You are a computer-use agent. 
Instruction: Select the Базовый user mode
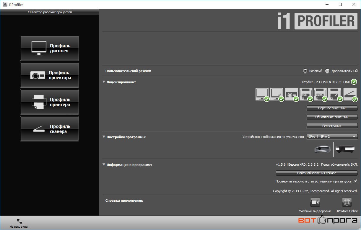[x=305, y=71]
